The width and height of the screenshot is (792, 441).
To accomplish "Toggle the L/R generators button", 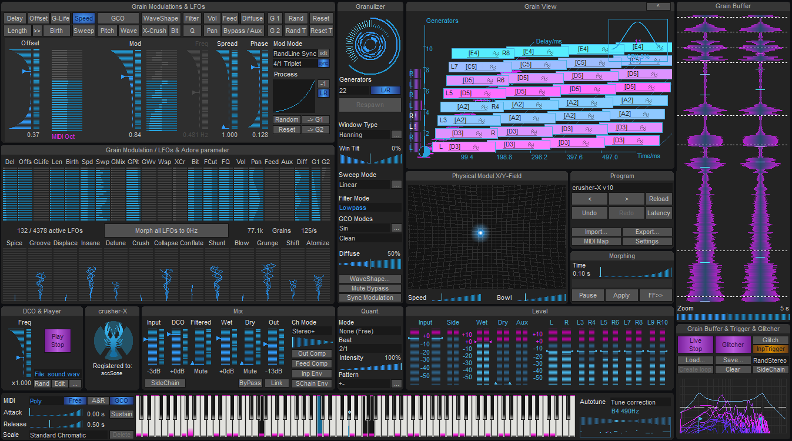I will [x=386, y=91].
